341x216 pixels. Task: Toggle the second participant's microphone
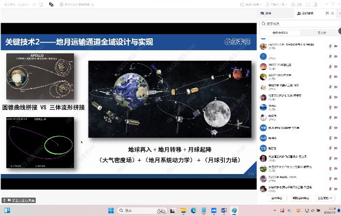coord(330,56)
